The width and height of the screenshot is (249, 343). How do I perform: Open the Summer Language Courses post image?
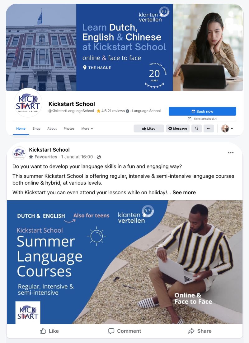coord(125,262)
